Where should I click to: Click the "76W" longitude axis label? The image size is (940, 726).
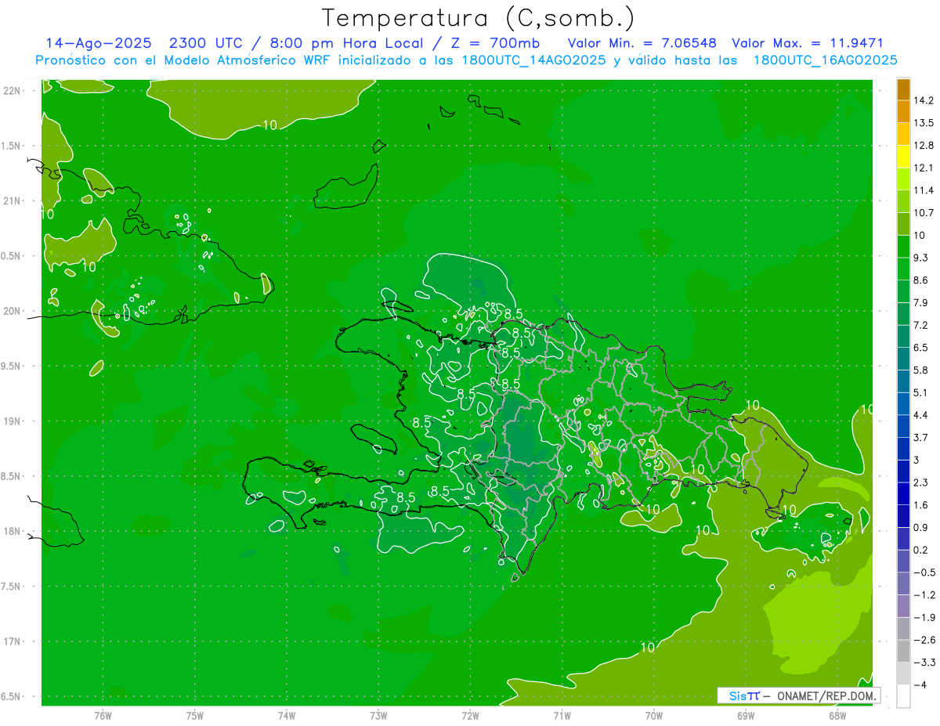tap(103, 715)
